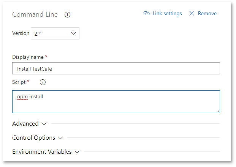236x167 pixels.
Task: Expand the Control Options chevron
Action: coord(60,138)
